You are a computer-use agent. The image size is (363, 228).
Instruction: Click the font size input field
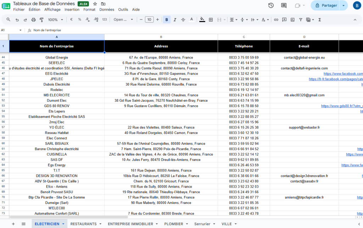point(149,20)
